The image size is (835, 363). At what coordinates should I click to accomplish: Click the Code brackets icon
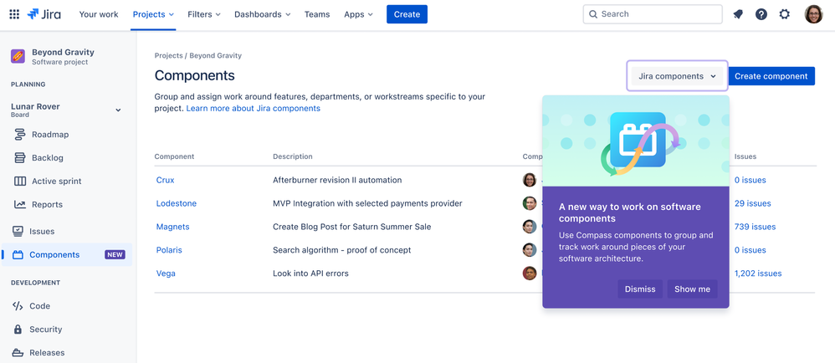(18, 306)
